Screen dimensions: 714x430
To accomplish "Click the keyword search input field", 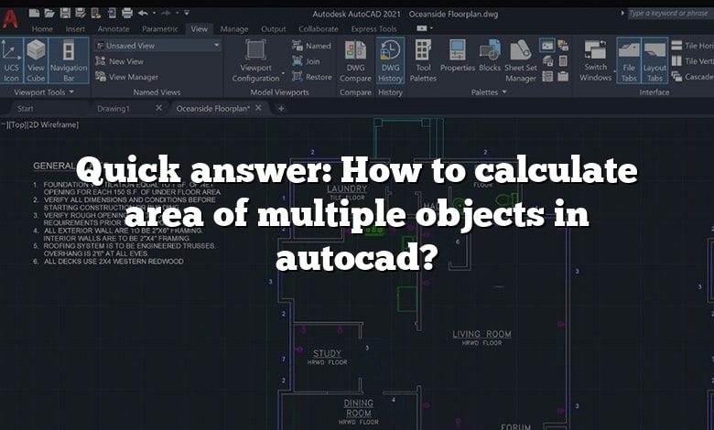I will pos(668,14).
